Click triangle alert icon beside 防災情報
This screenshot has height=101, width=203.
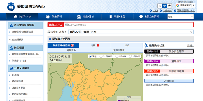[x=11, y=48]
